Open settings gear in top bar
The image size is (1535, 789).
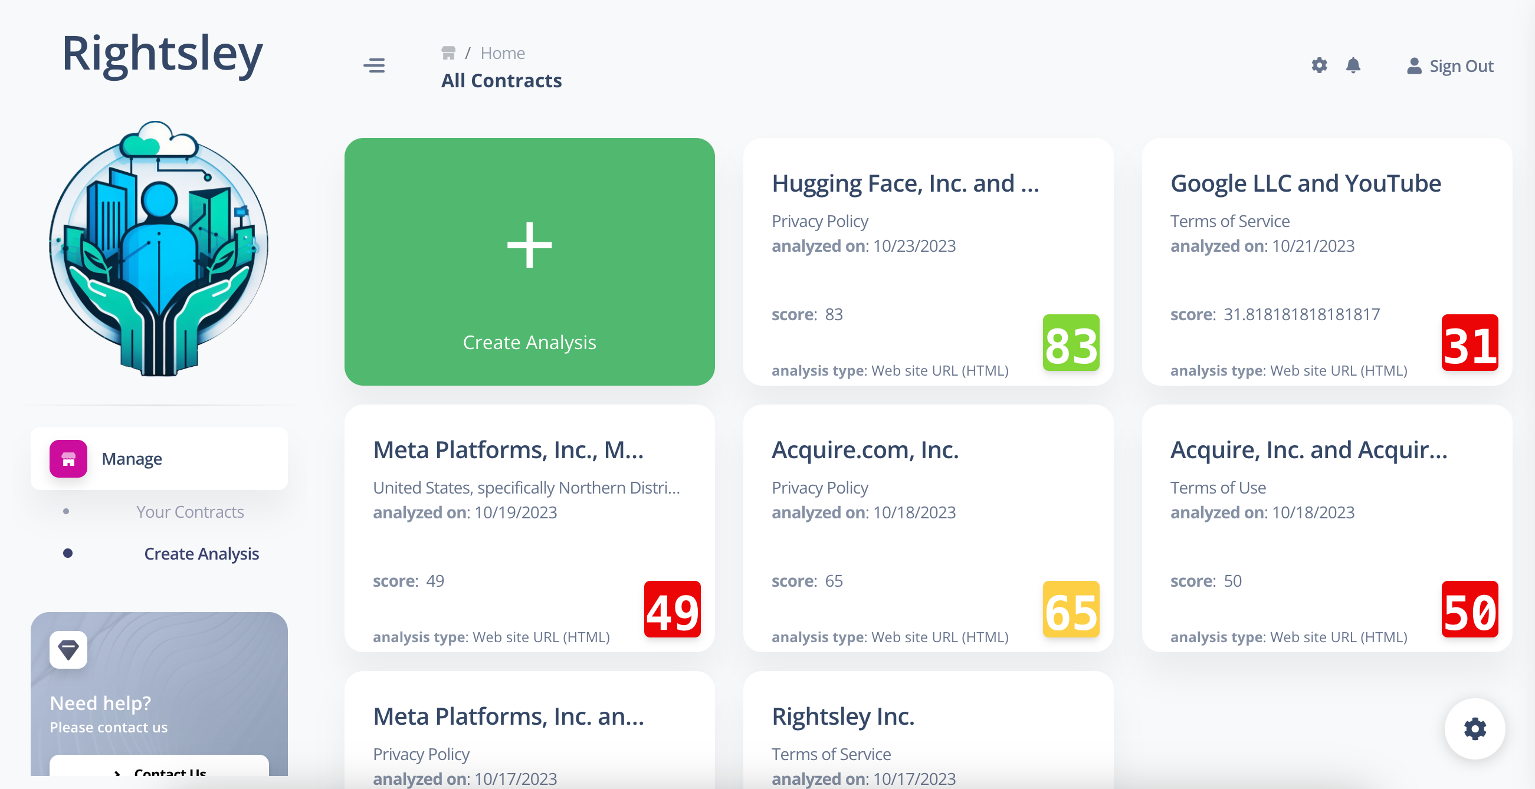(x=1318, y=65)
